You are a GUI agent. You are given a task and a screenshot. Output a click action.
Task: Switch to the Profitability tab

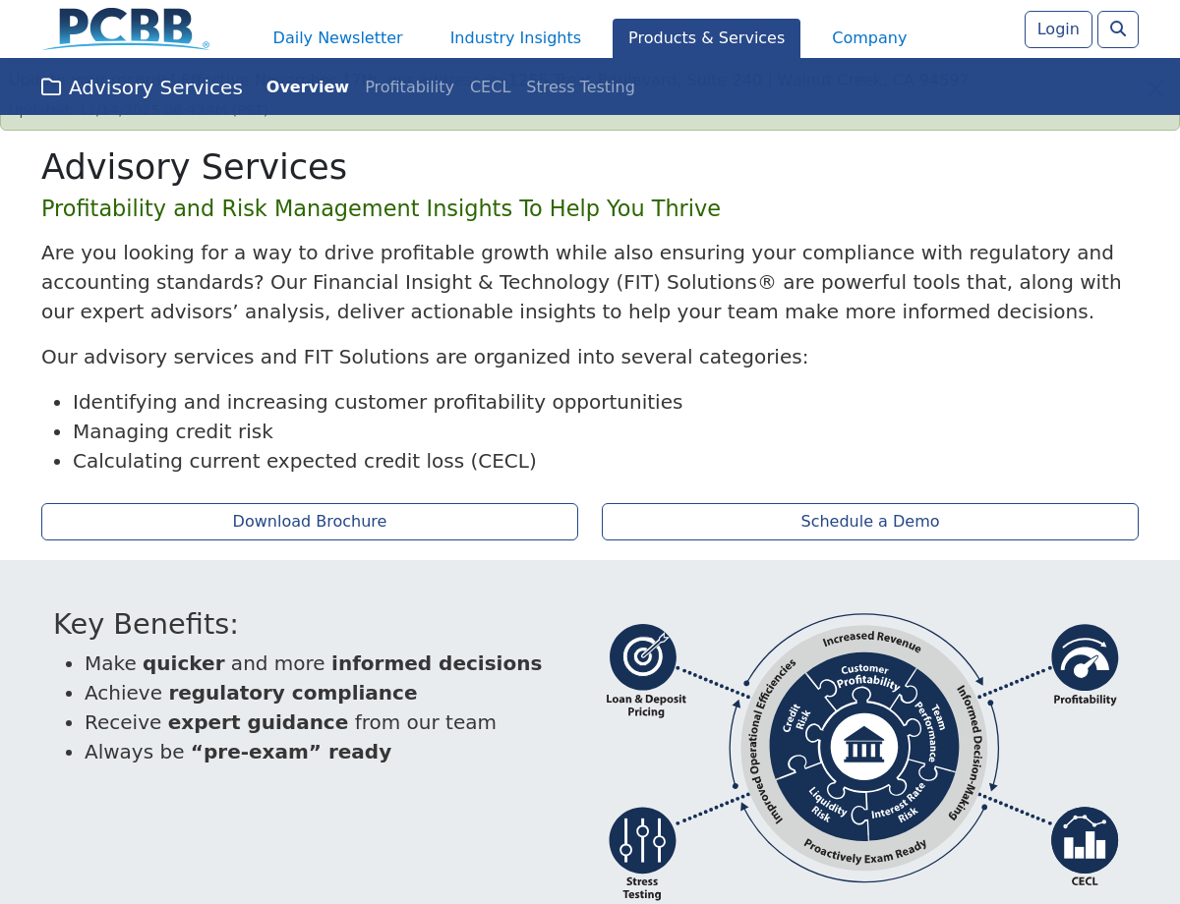409,87
